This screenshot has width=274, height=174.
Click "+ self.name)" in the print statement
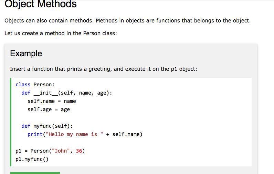(124, 134)
